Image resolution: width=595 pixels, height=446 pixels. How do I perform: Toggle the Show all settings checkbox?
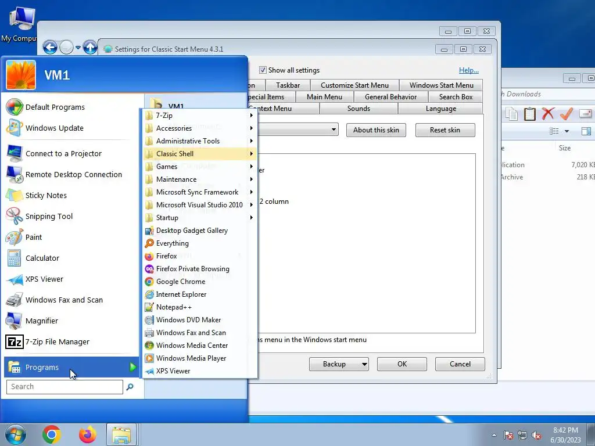[x=263, y=70]
